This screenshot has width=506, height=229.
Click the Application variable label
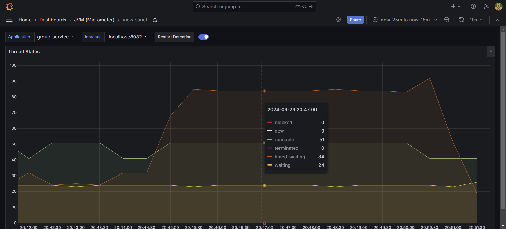click(x=19, y=37)
